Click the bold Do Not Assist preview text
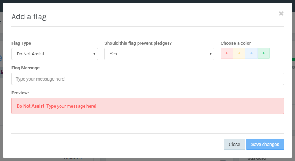Viewport: 295px width, 161px height. point(30,106)
